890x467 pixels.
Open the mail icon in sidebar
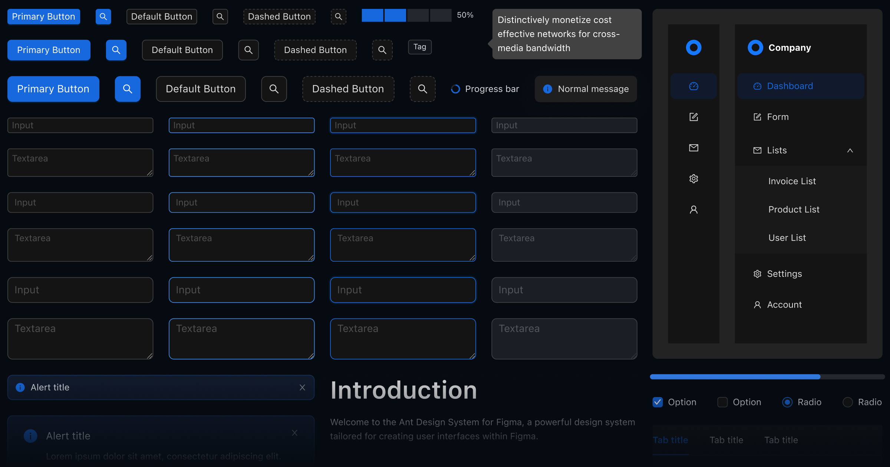[693, 148]
